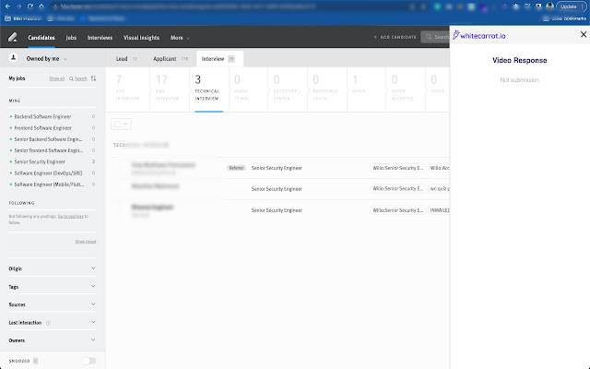The width and height of the screenshot is (590, 369).
Task: Click the Show closed link
Action: point(85,241)
